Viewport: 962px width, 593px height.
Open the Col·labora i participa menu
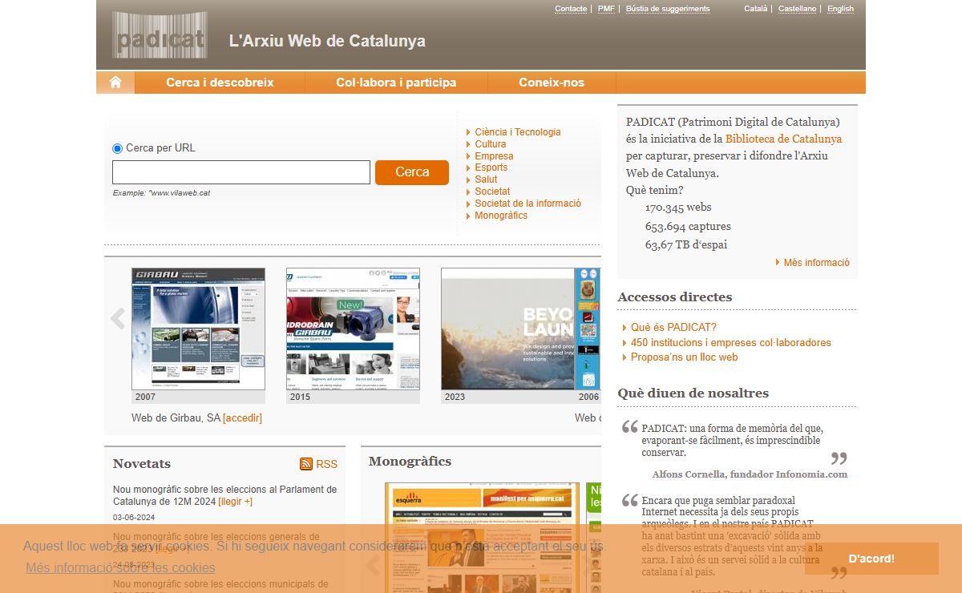pyautogui.click(x=396, y=83)
